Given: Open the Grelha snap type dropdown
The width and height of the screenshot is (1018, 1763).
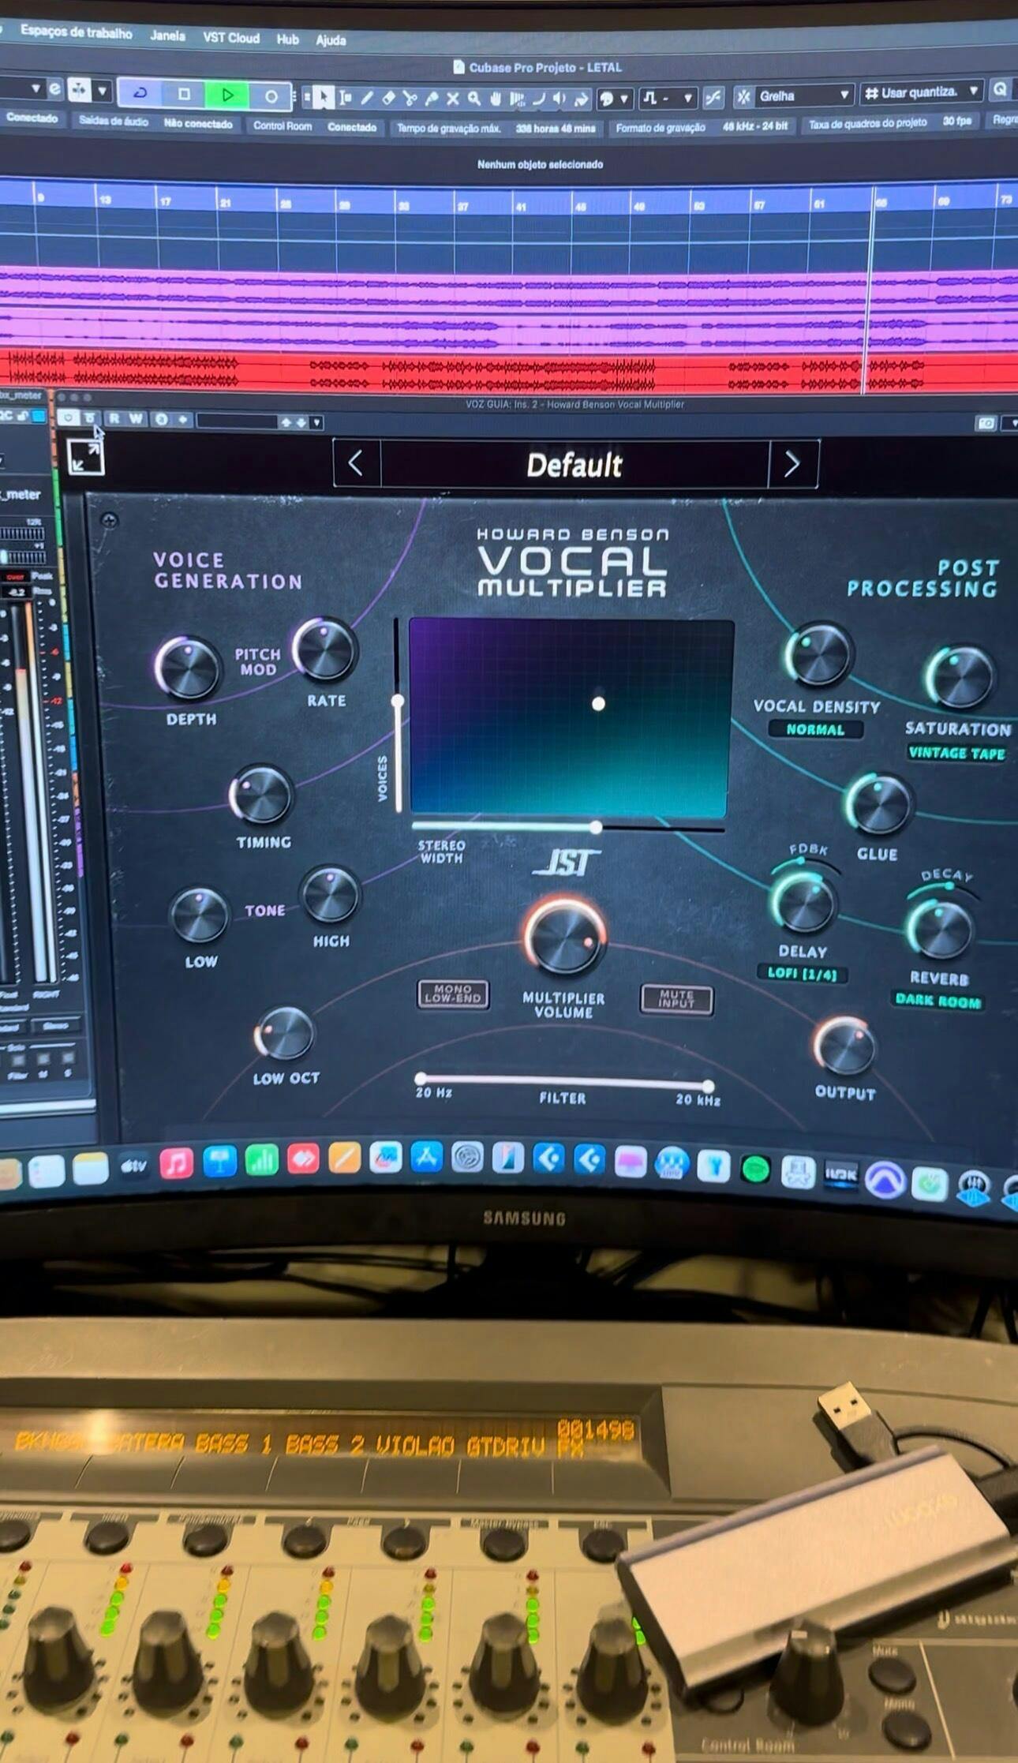Looking at the screenshot, I should [803, 95].
